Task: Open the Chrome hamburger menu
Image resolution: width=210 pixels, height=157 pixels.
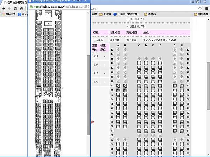Action: point(207,9)
